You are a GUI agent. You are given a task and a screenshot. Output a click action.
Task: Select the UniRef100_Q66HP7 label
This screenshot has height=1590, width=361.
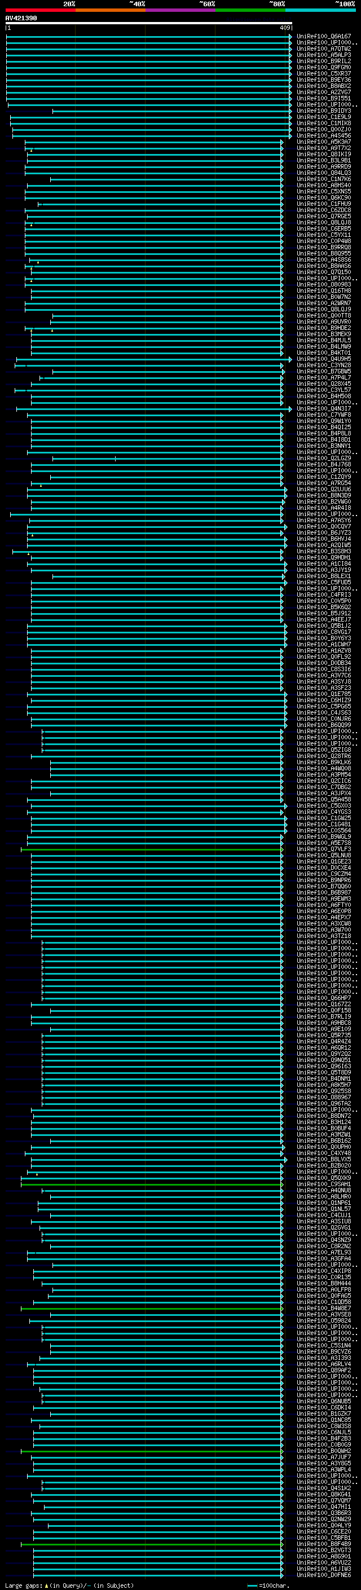pos(324,998)
